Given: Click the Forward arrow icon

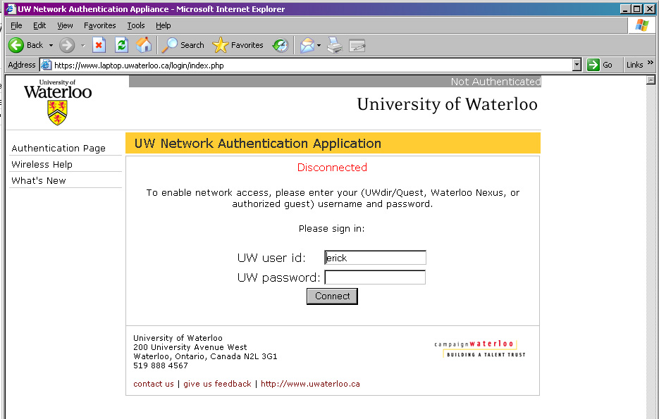Looking at the screenshot, I should pyautogui.click(x=67, y=45).
